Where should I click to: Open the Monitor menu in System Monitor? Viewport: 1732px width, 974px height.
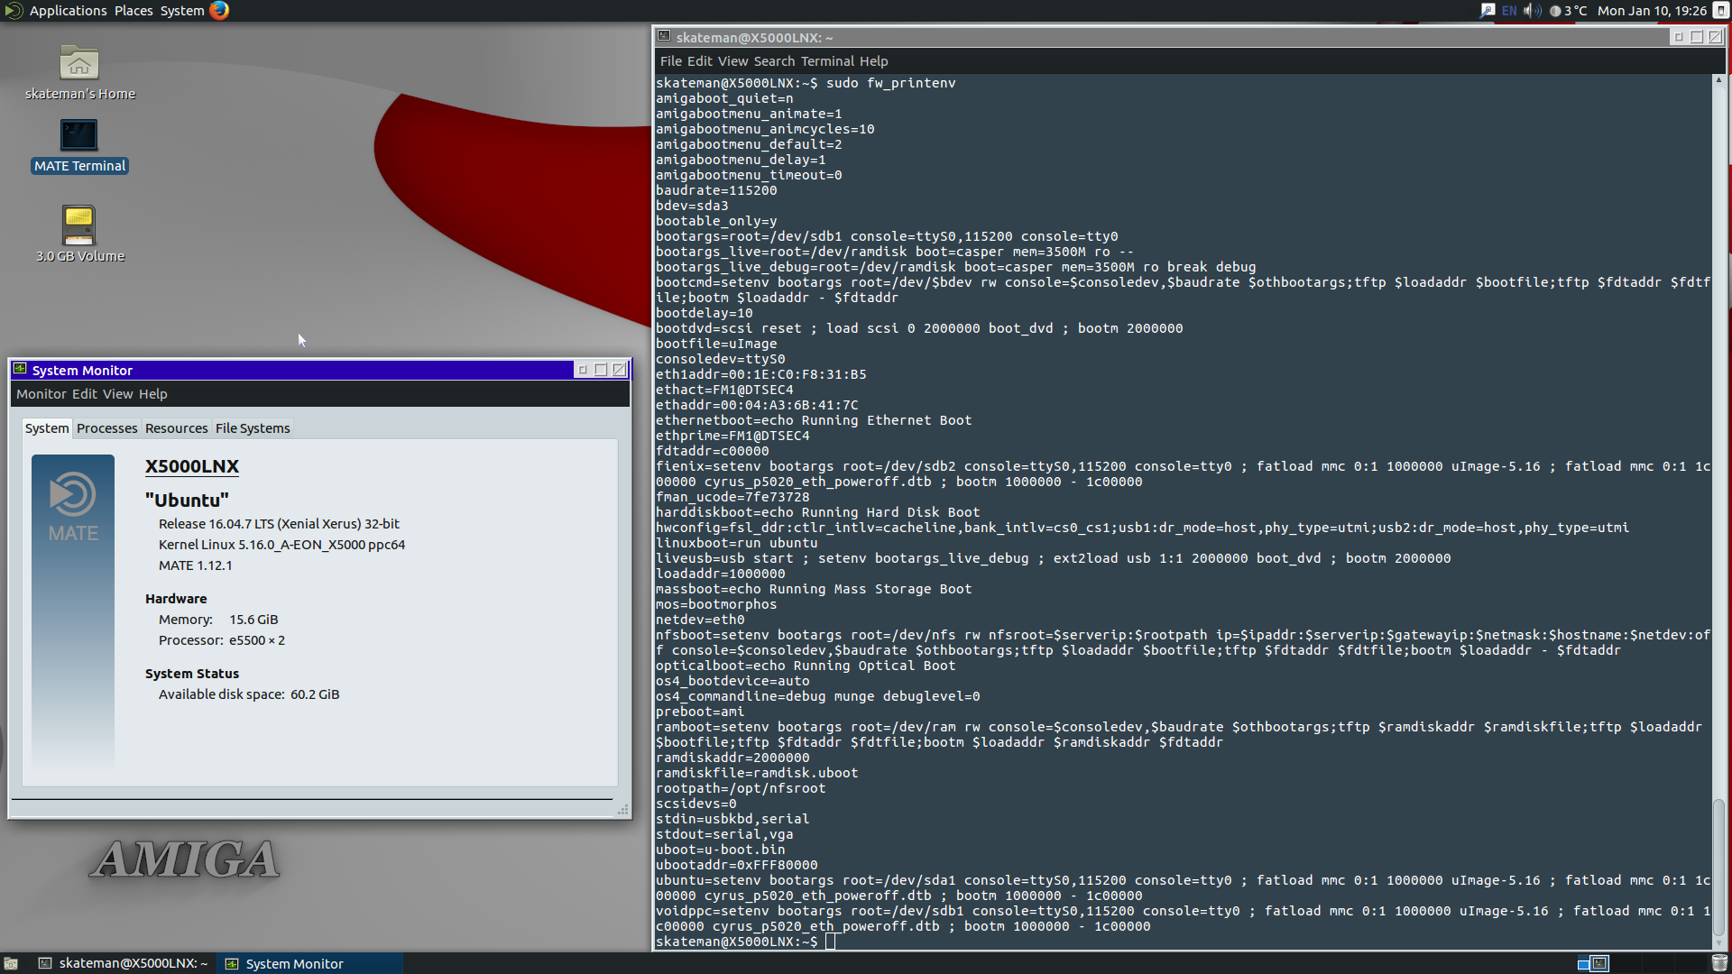[41, 394]
